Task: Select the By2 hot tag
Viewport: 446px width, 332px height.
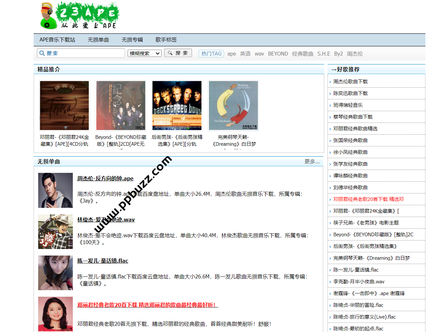Action: [339, 54]
